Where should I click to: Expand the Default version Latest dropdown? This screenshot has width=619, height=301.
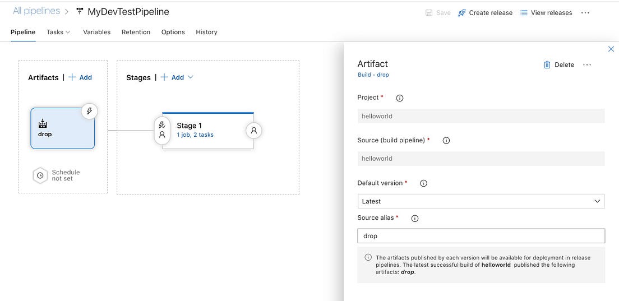pos(481,201)
